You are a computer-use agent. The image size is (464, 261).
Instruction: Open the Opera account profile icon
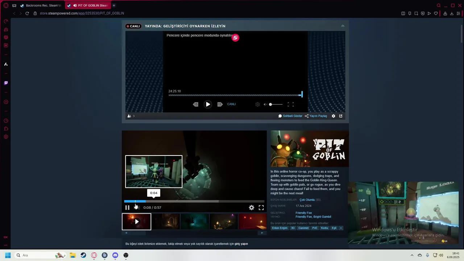[445, 13]
